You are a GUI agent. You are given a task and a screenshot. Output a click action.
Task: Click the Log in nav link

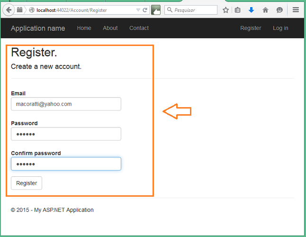[280, 28]
